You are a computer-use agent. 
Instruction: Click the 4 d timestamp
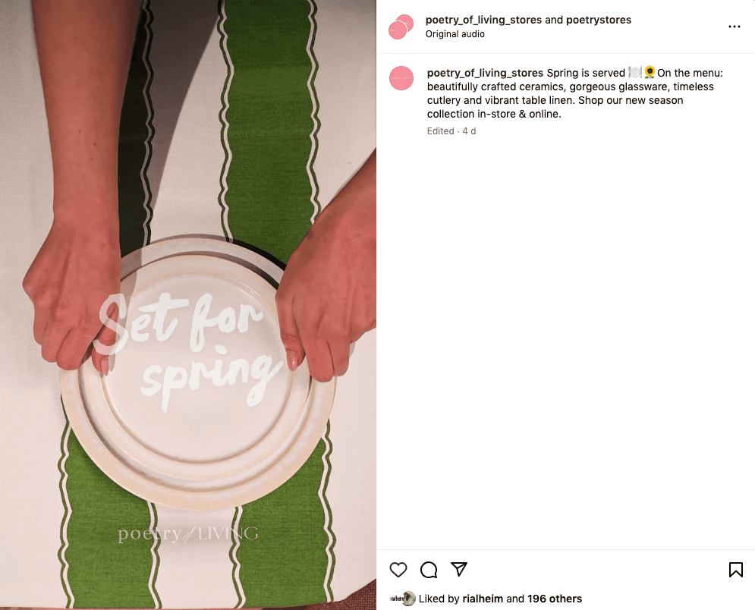(x=469, y=131)
